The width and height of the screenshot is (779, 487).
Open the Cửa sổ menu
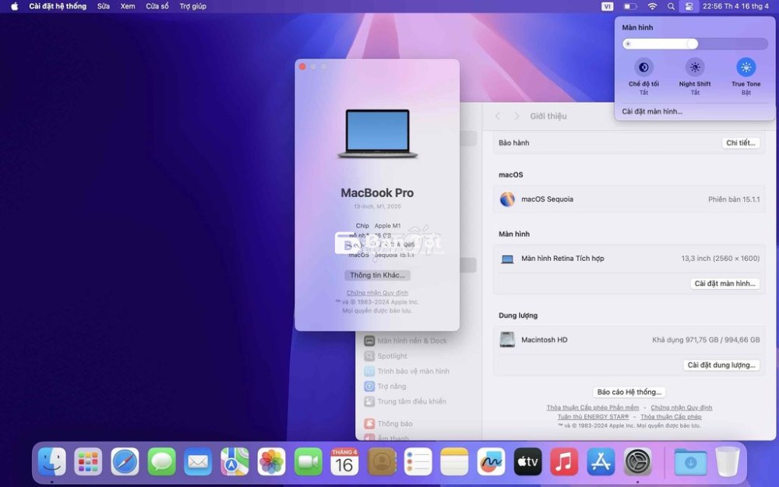pyautogui.click(x=157, y=6)
